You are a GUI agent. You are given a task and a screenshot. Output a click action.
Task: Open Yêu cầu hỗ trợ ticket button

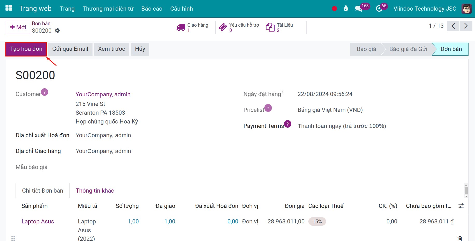(239, 27)
